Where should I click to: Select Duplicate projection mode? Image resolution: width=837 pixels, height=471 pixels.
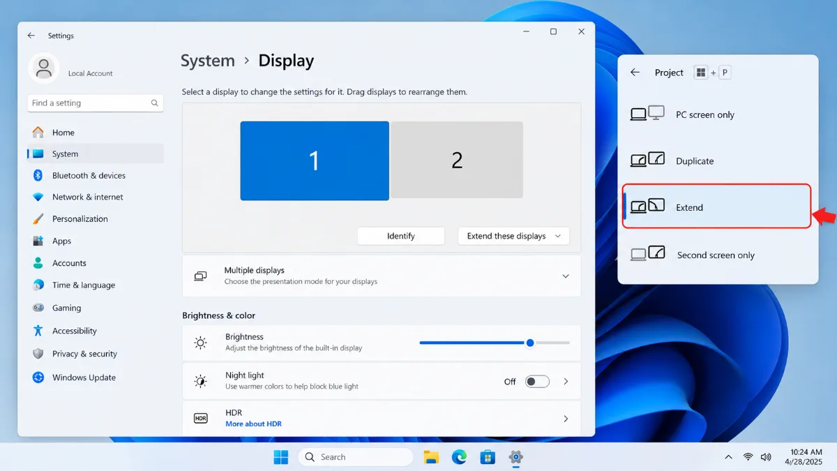pyautogui.click(x=718, y=160)
